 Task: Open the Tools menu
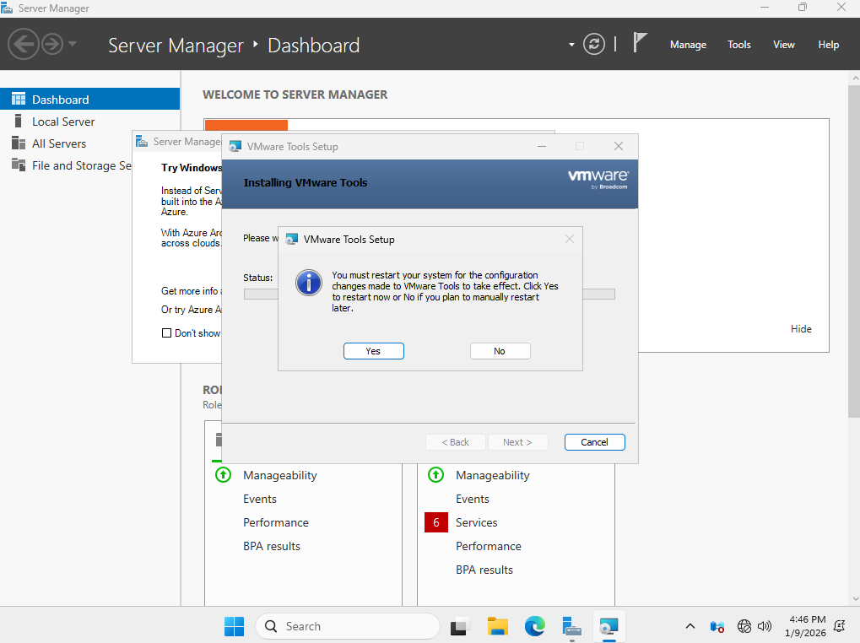tap(738, 45)
